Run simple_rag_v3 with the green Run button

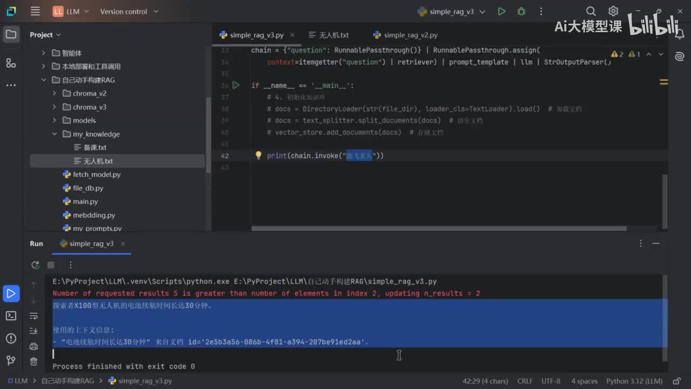click(502, 11)
